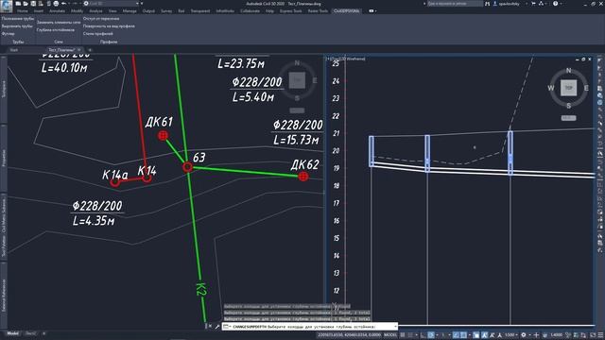This screenshot has width=605, height=340.
Task: Open the Analyze ribbon tab
Action: point(95,10)
